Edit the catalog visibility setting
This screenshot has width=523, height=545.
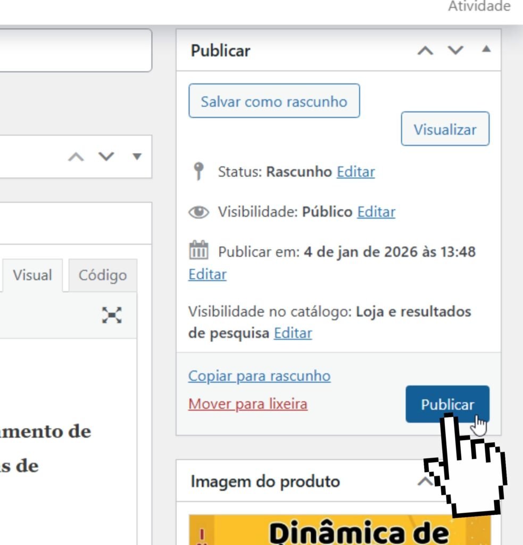tap(293, 333)
